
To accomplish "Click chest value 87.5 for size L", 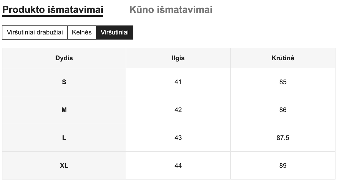I will 283,138.
